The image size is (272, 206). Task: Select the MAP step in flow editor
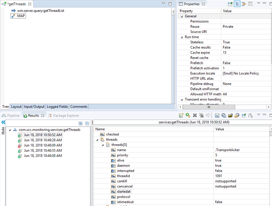pyautogui.click(x=18, y=16)
